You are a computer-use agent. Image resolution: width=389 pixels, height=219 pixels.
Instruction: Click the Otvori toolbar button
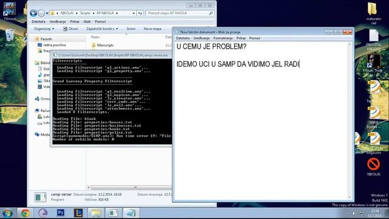[x=71, y=29]
